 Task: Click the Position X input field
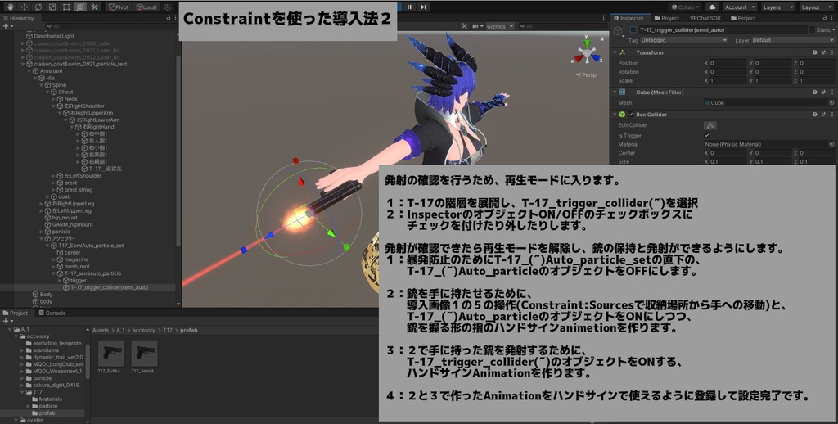pyautogui.click(x=729, y=63)
